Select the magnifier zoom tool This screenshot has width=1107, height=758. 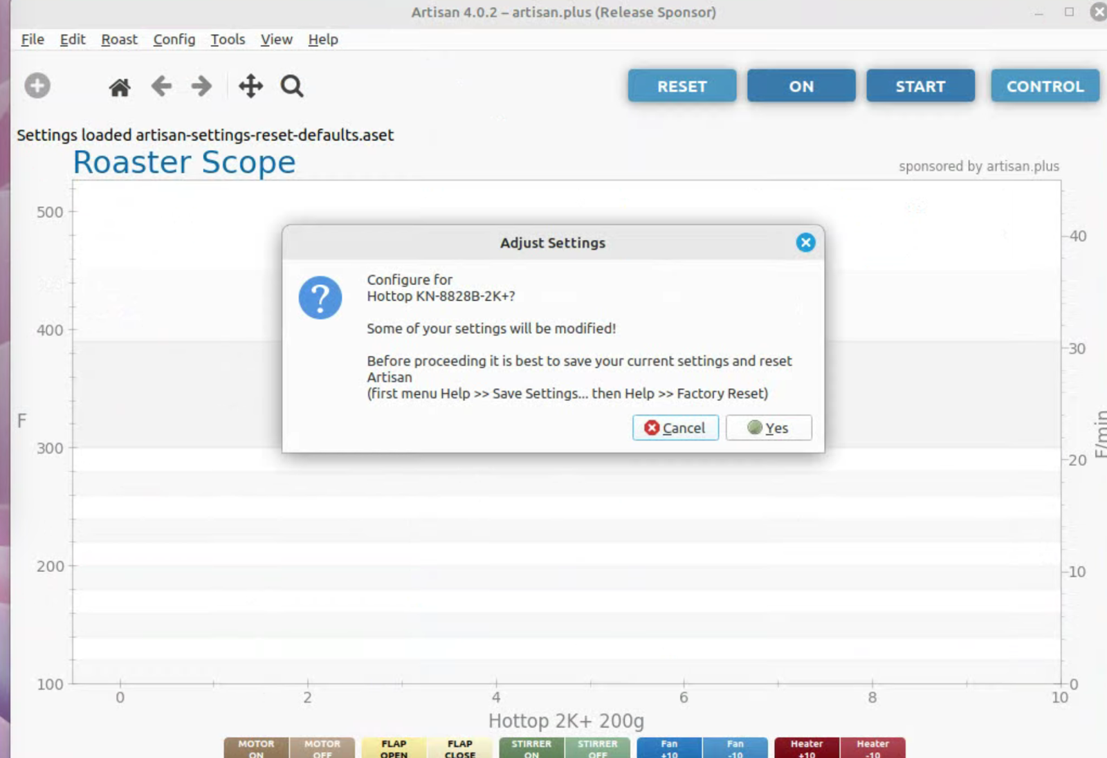292,86
